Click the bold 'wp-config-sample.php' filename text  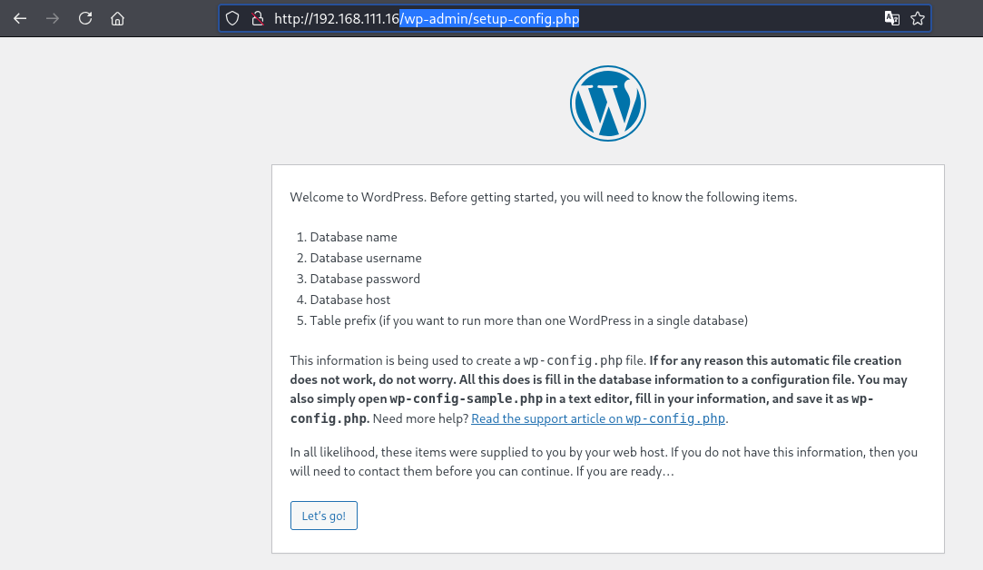click(x=466, y=398)
